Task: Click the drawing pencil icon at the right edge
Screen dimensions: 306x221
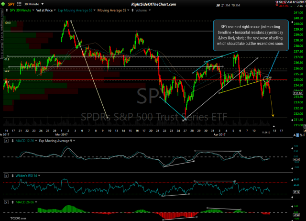Action: point(305,130)
